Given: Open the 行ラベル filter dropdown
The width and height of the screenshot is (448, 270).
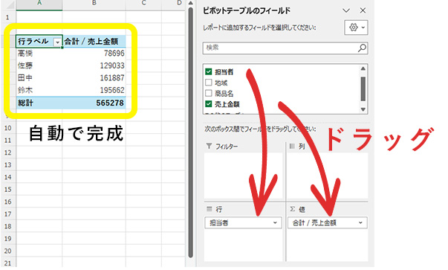Looking at the screenshot, I should [x=57, y=42].
